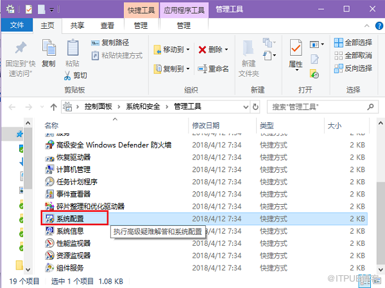385x288 pixels.
Task: Click 控制面板 in the address breadcrumb
Action: [x=98, y=106]
